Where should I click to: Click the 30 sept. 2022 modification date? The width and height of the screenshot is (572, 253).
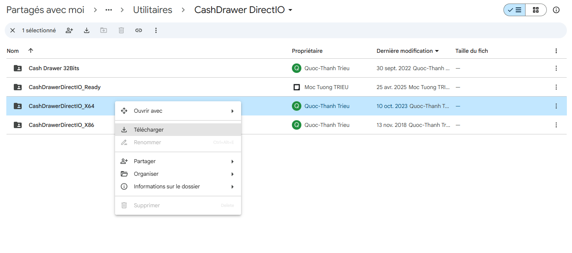click(x=394, y=68)
